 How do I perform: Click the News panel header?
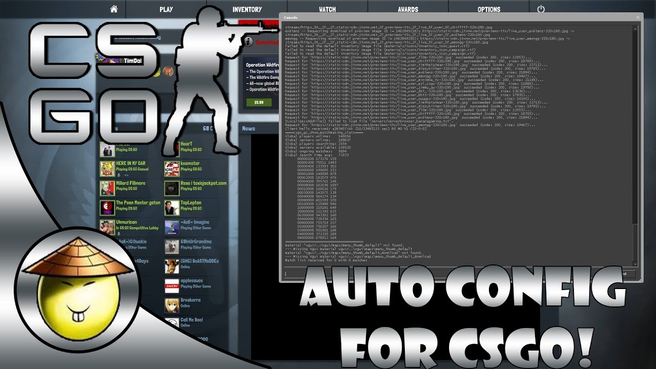(x=249, y=129)
